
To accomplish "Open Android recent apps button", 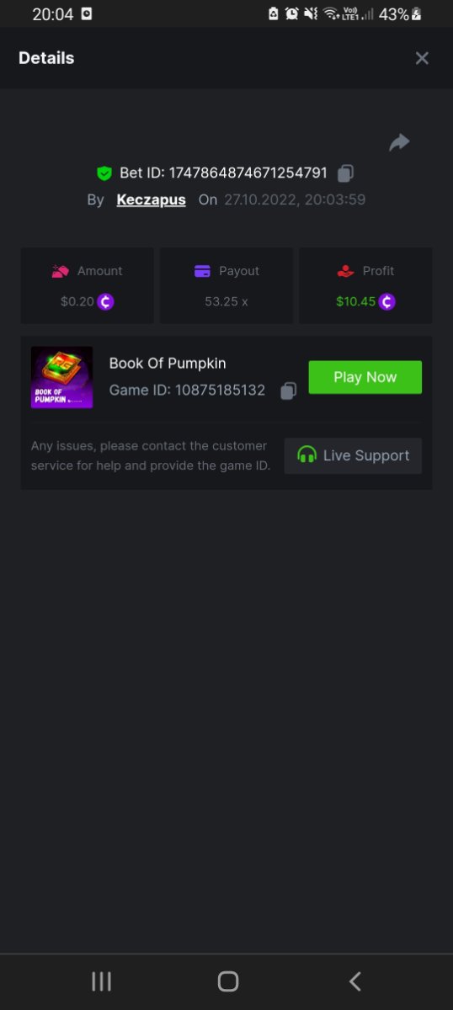I will coord(101,981).
